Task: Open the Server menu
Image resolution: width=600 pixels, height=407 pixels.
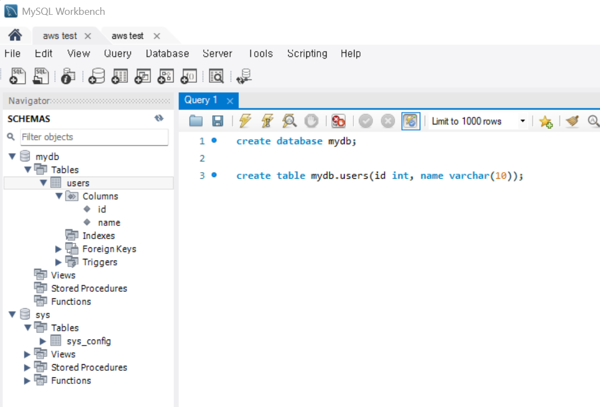Action: click(218, 54)
